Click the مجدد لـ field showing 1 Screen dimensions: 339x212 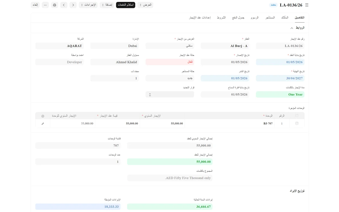115,78
